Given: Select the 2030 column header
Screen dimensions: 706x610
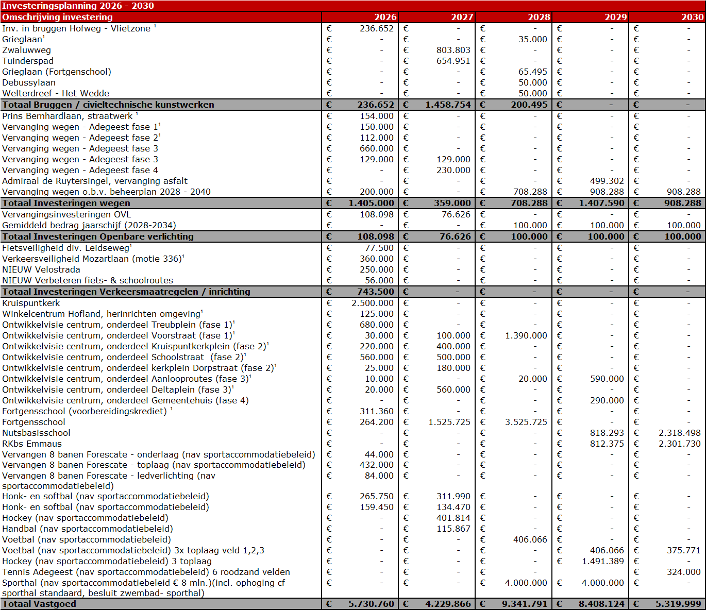Looking at the screenshot, I should click(692, 17).
